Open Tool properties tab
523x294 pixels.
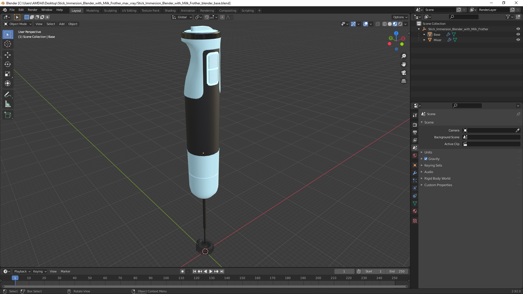click(415, 115)
